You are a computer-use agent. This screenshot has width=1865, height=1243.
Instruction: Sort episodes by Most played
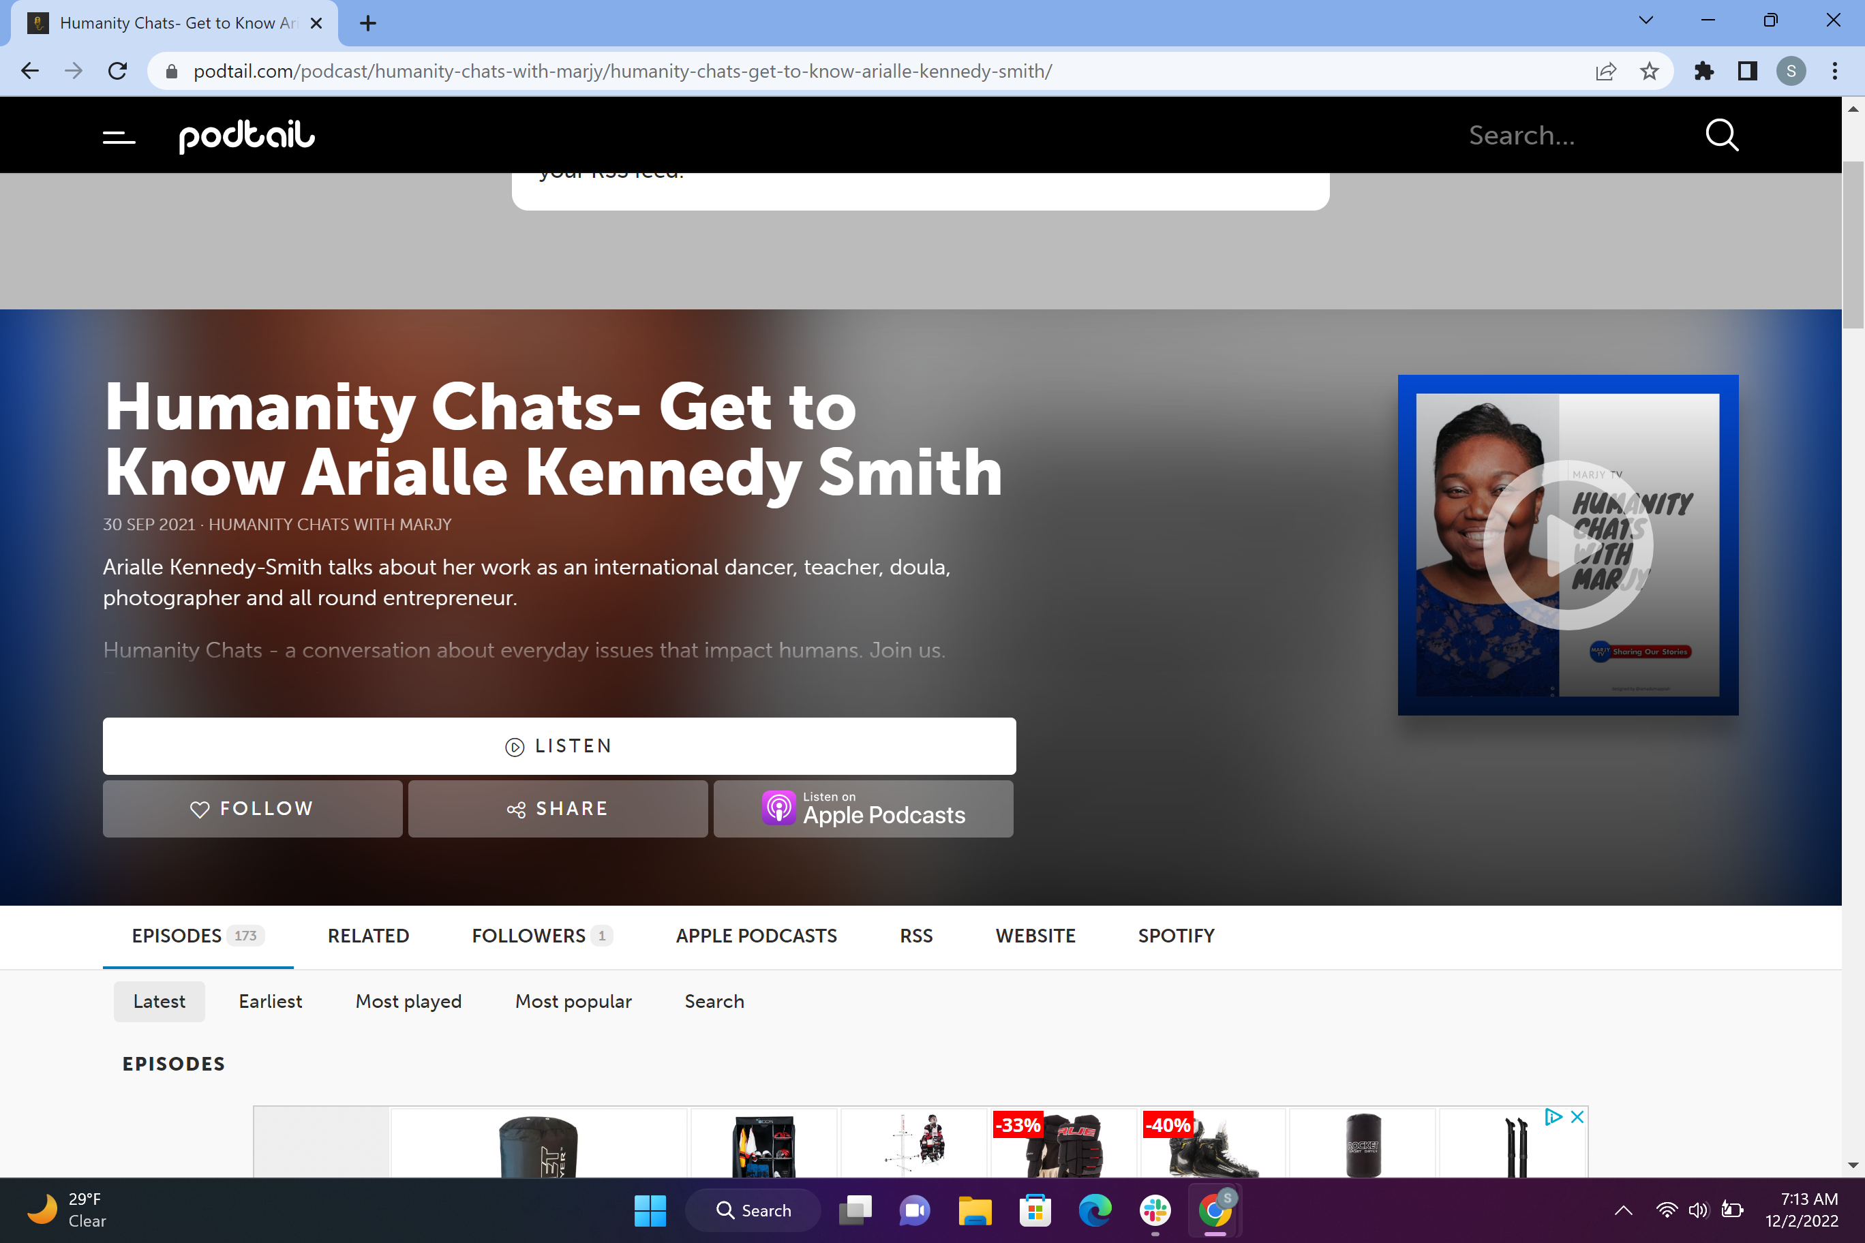[x=408, y=1001]
